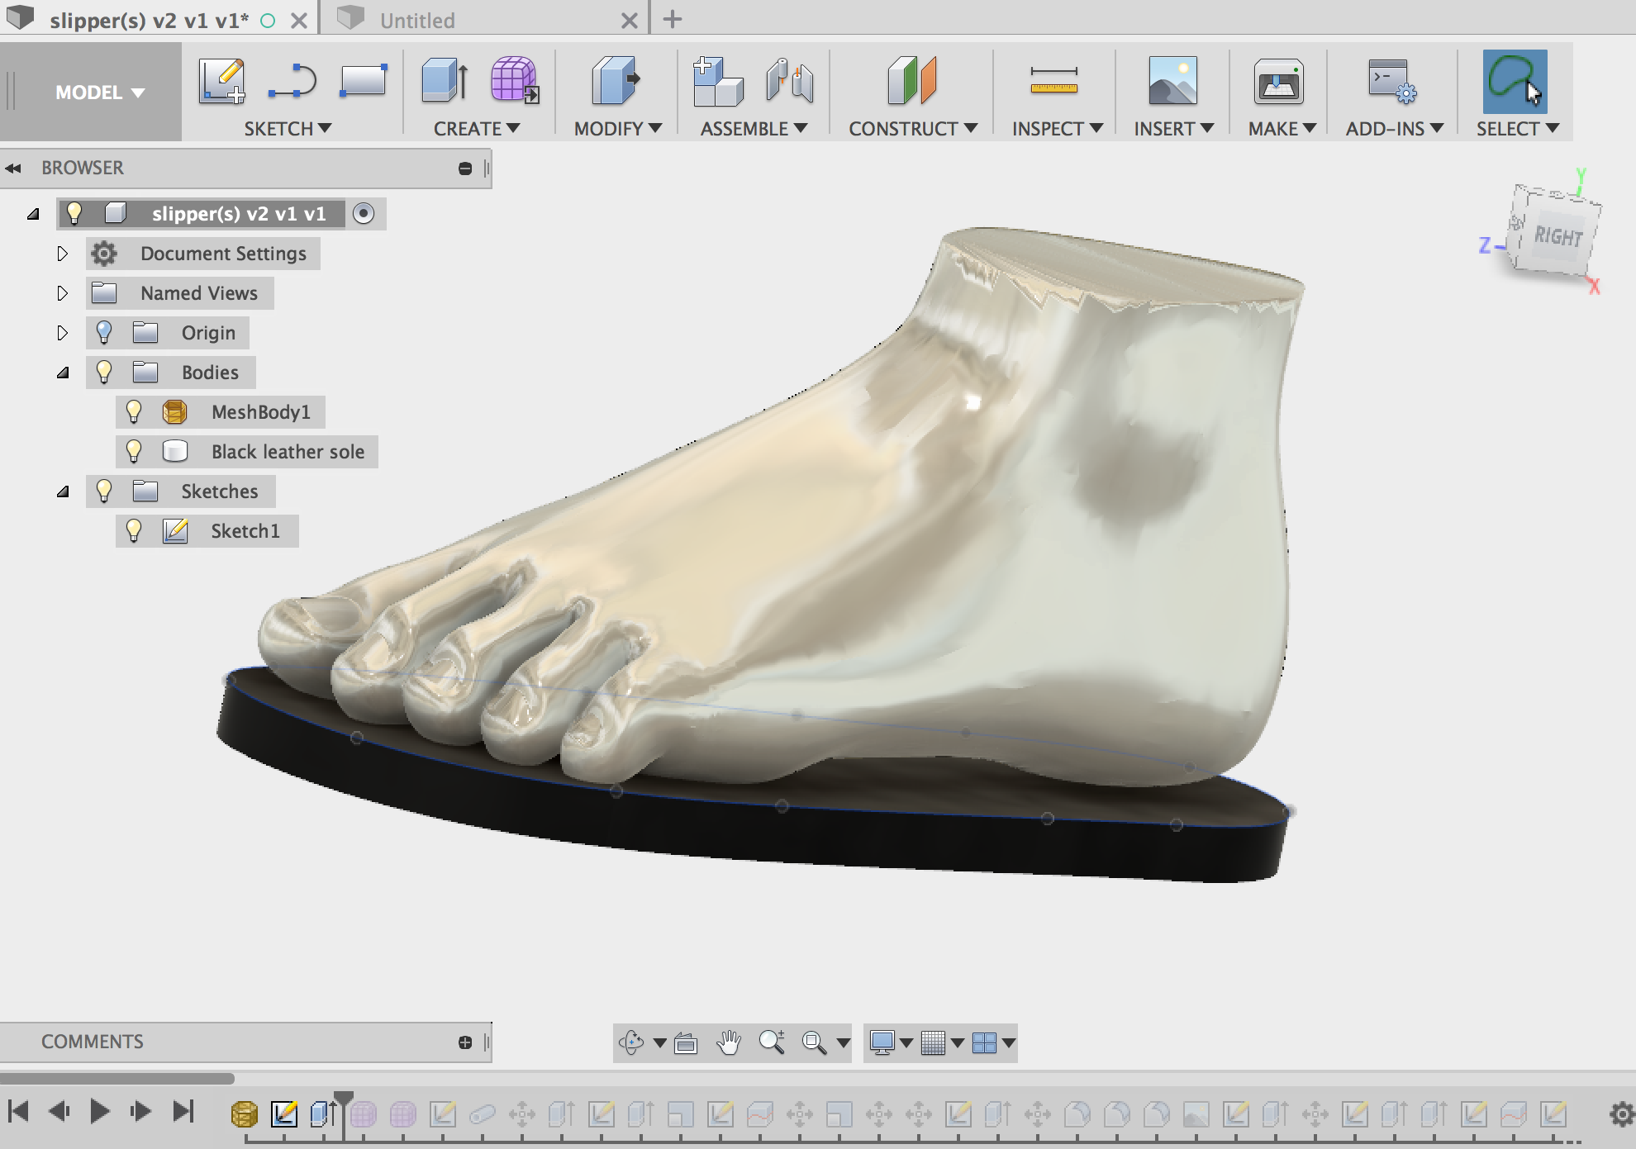Open the Display Settings monitor icon
Image resolution: width=1636 pixels, height=1149 pixels.
(x=882, y=1042)
